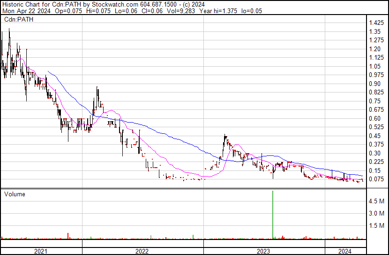Viewport: 389px width, 255px height.
Task: Click the 2021 year label on the time axis
Action: point(41,251)
